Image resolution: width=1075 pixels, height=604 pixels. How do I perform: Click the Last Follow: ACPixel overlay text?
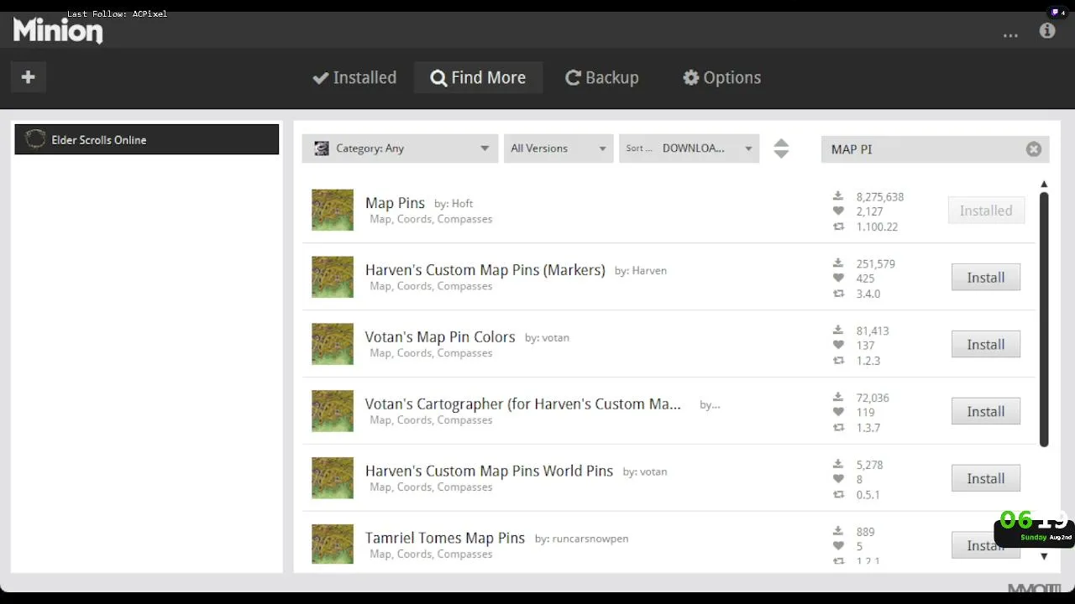click(117, 13)
